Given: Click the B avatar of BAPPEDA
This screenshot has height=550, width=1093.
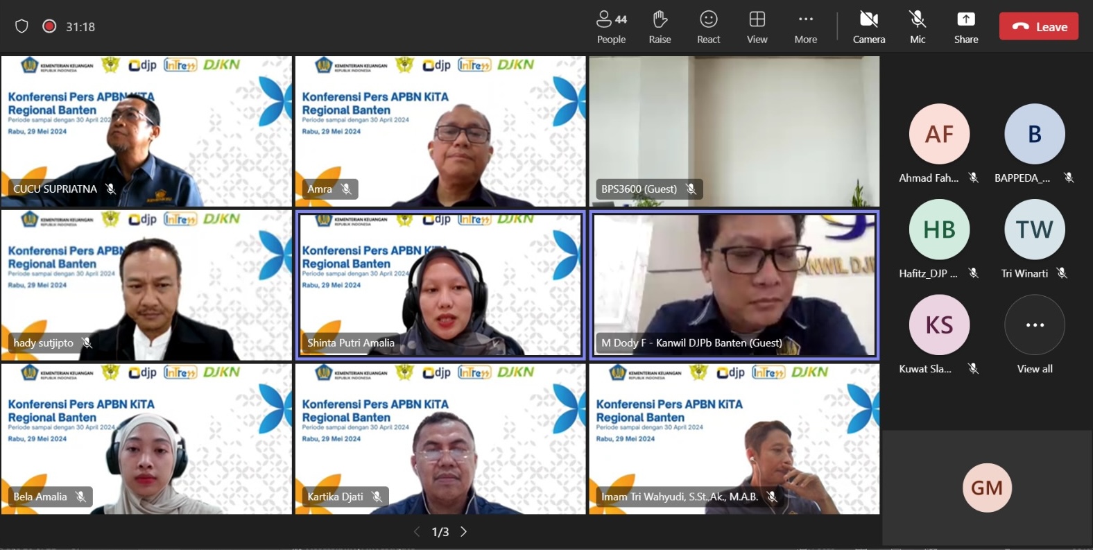Looking at the screenshot, I should click(1034, 134).
